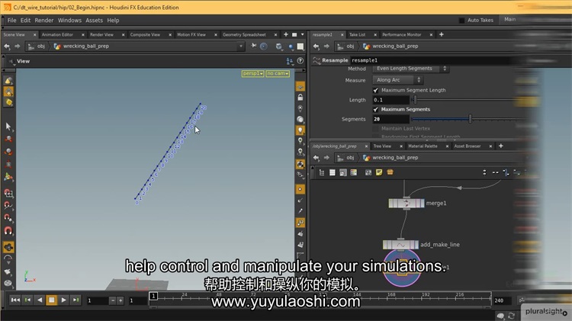Click wrecking_ball_prep in the parameter pane path

[x=395, y=47]
